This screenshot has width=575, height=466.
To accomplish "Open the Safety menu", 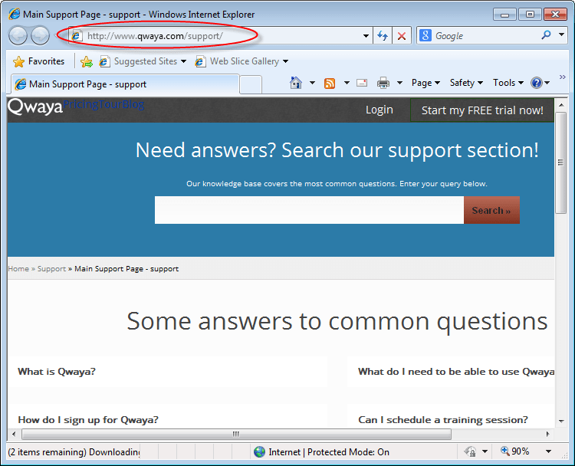I will pyautogui.click(x=466, y=83).
